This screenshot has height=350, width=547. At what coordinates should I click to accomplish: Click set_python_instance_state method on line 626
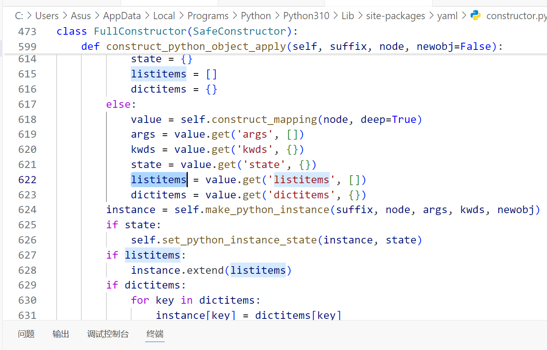[239, 240]
